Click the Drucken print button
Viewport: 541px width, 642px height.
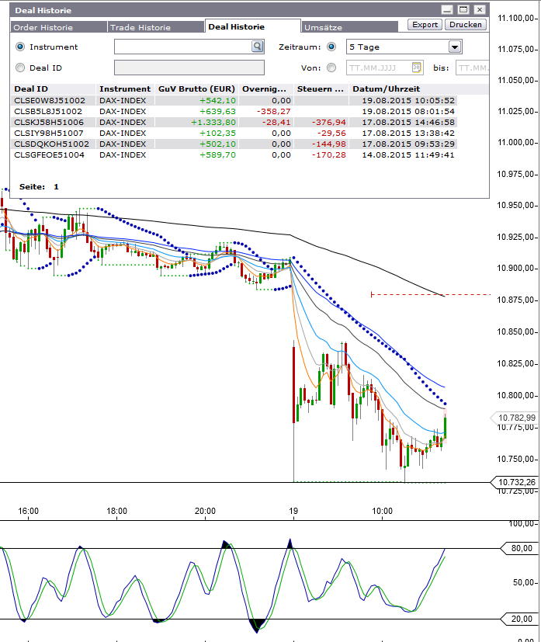466,25
